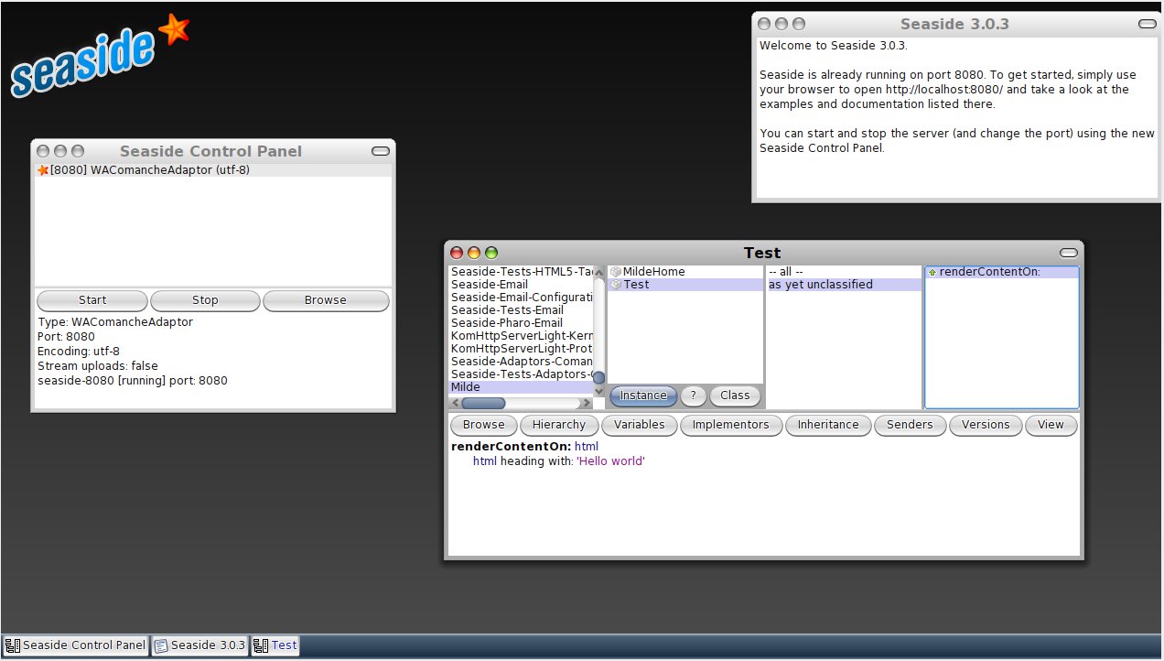Open the Hierarchy view

point(559,425)
